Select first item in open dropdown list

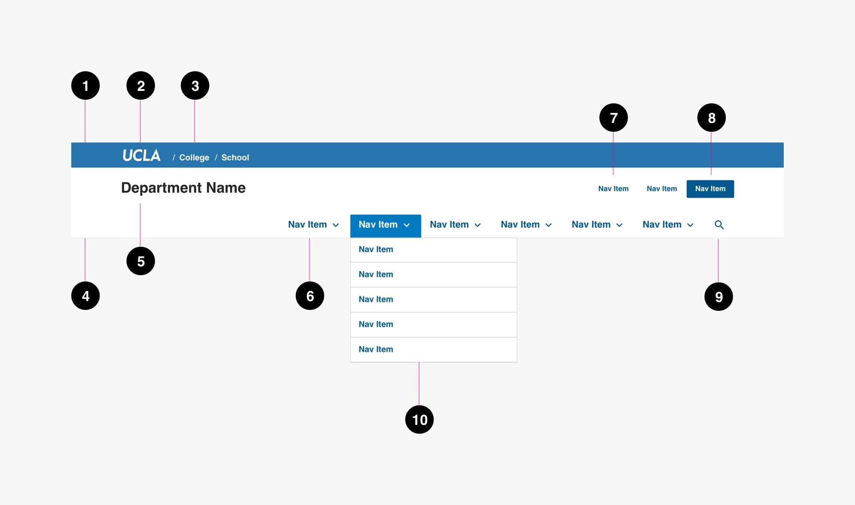pyautogui.click(x=376, y=250)
